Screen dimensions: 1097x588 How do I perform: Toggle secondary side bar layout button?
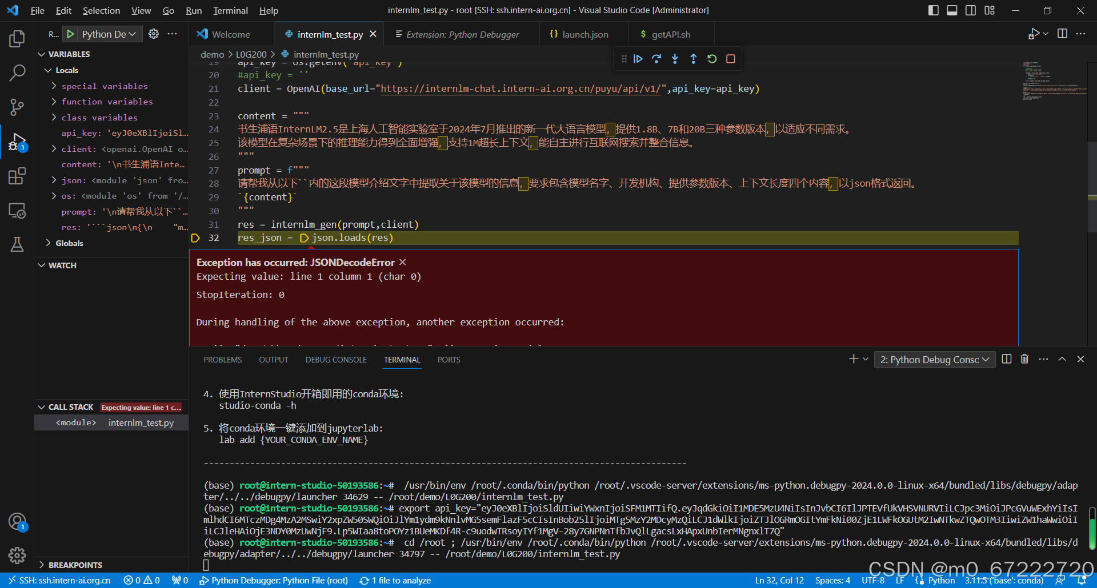(971, 10)
